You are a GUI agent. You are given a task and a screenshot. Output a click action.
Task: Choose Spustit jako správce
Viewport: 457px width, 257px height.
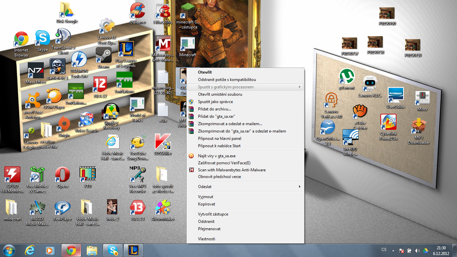[x=246, y=102]
